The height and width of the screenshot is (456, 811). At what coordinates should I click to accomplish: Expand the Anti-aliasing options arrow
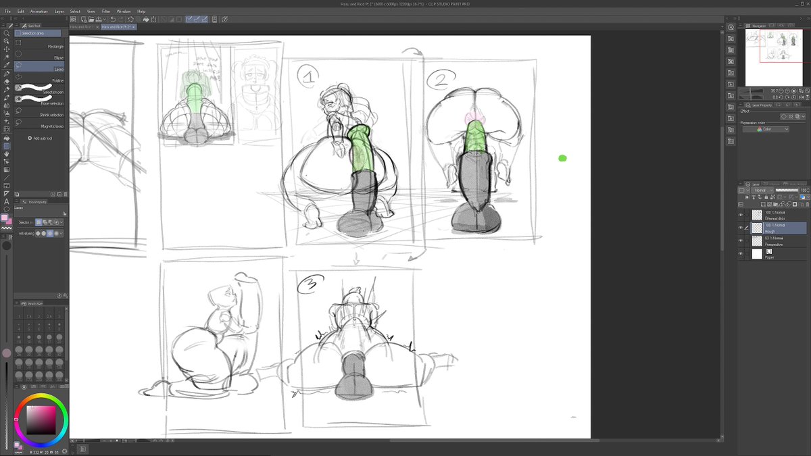point(62,234)
